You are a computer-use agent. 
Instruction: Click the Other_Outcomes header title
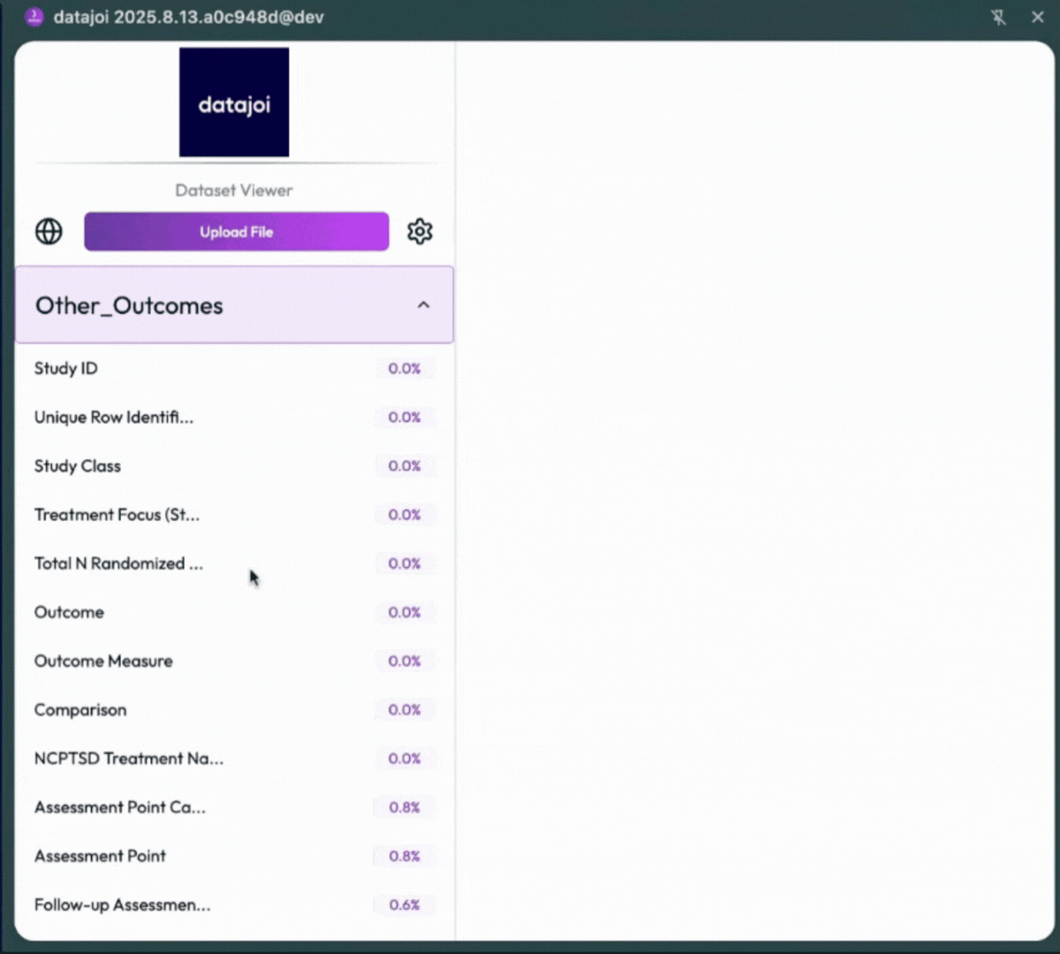(x=129, y=306)
